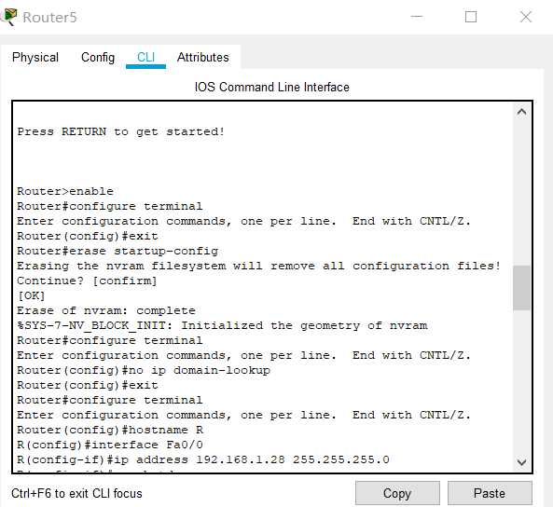Click the 'ip address 192.168.1.28' line
Viewport: 553px width, 507px height.
coord(203,459)
